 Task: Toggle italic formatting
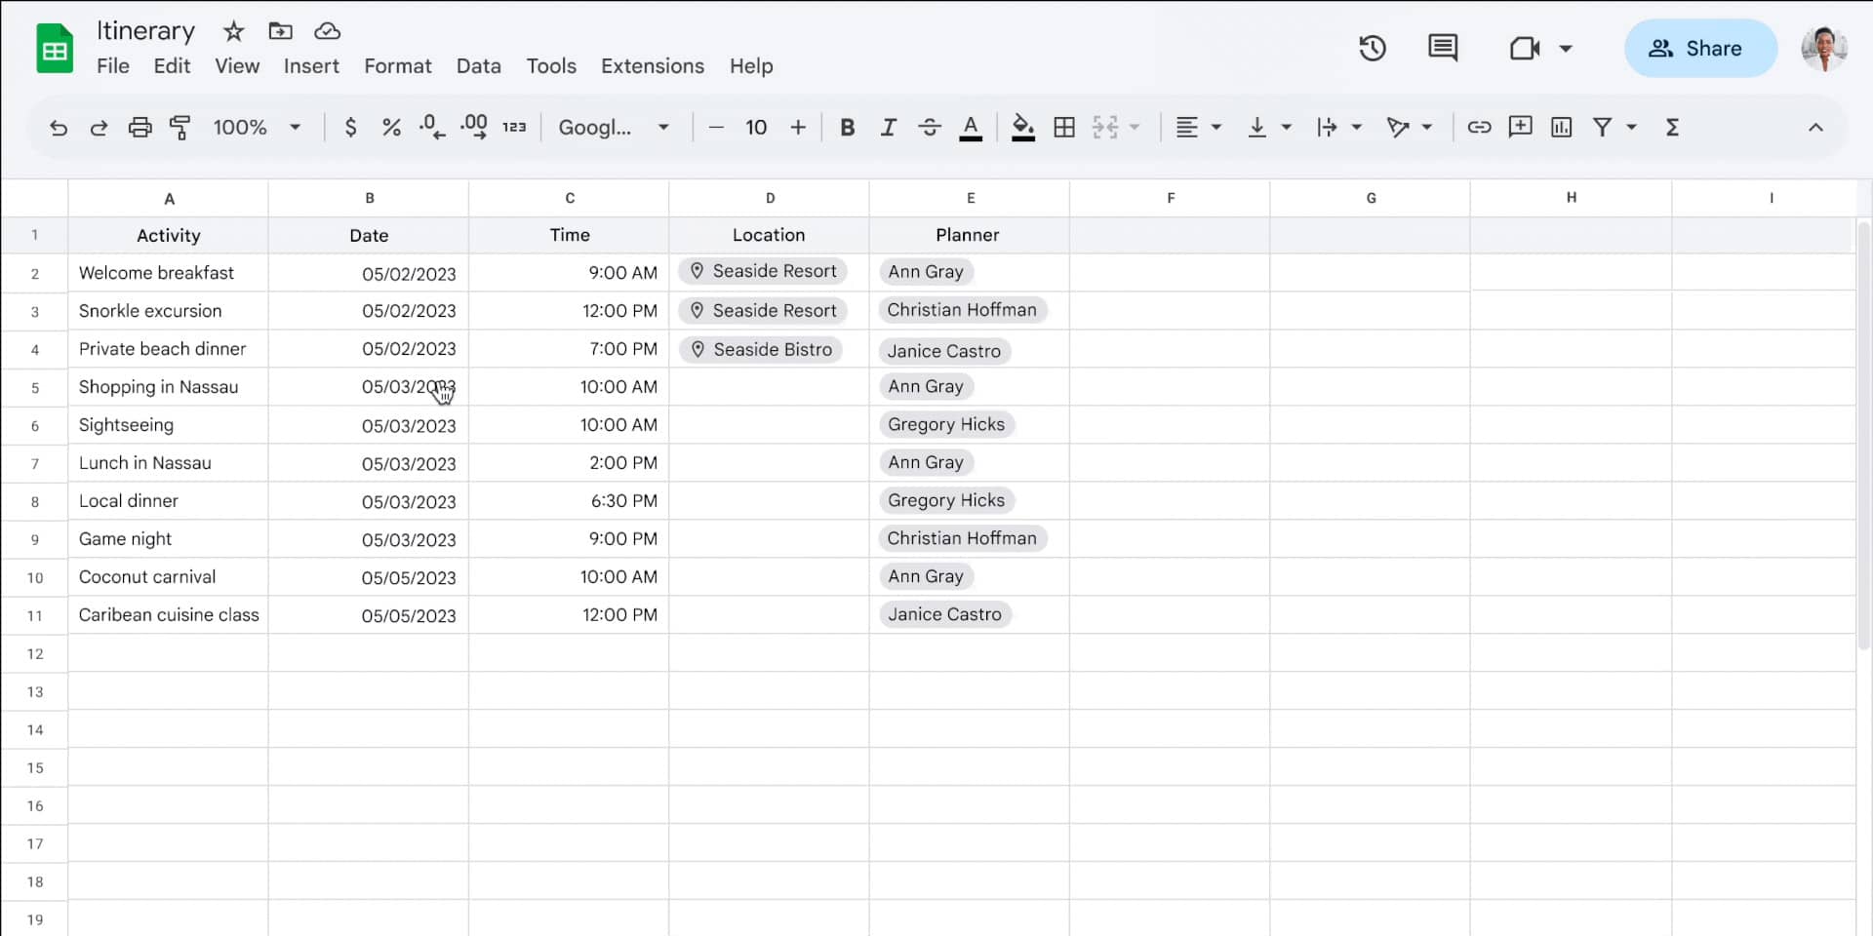(888, 127)
